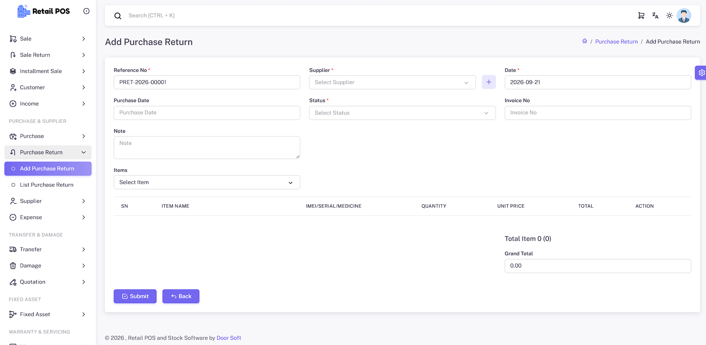Open the Select Status dropdown
The image size is (706, 345).
tap(402, 113)
